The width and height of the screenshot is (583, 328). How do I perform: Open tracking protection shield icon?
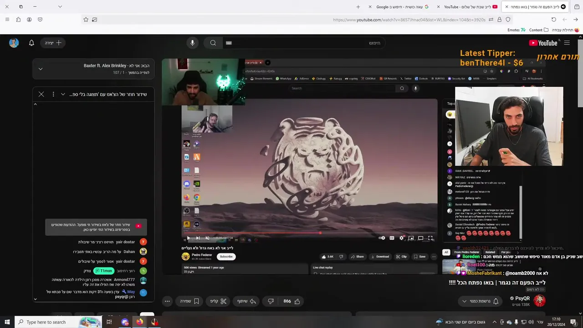pyautogui.click(x=508, y=20)
